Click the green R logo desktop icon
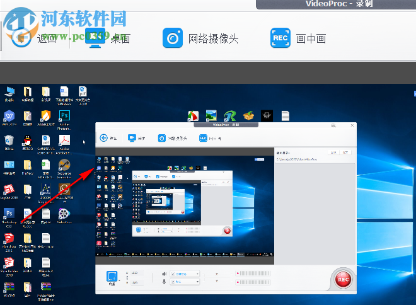The image size is (416, 305). pyautogui.click(x=230, y=115)
